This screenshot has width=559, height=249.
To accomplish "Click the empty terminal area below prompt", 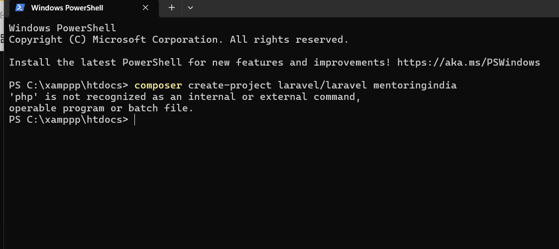I will click(x=279, y=189).
